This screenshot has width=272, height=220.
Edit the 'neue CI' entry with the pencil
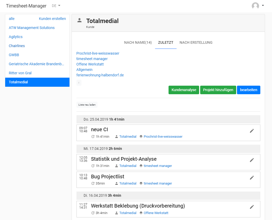coord(252,131)
